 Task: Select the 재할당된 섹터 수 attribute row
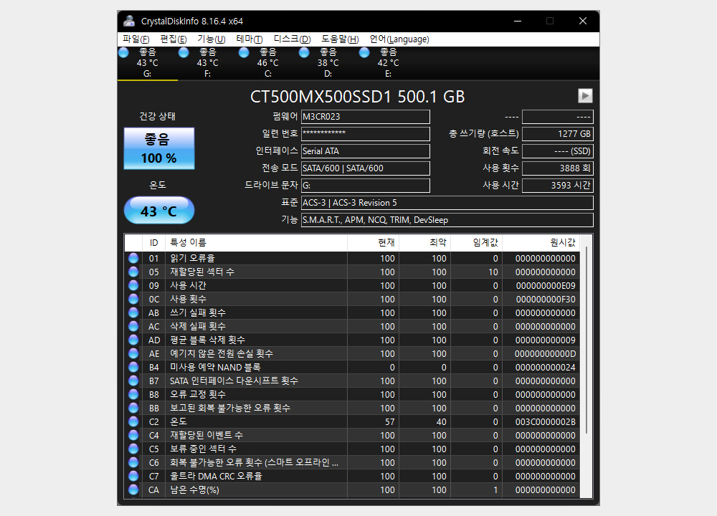tap(352, 272)
